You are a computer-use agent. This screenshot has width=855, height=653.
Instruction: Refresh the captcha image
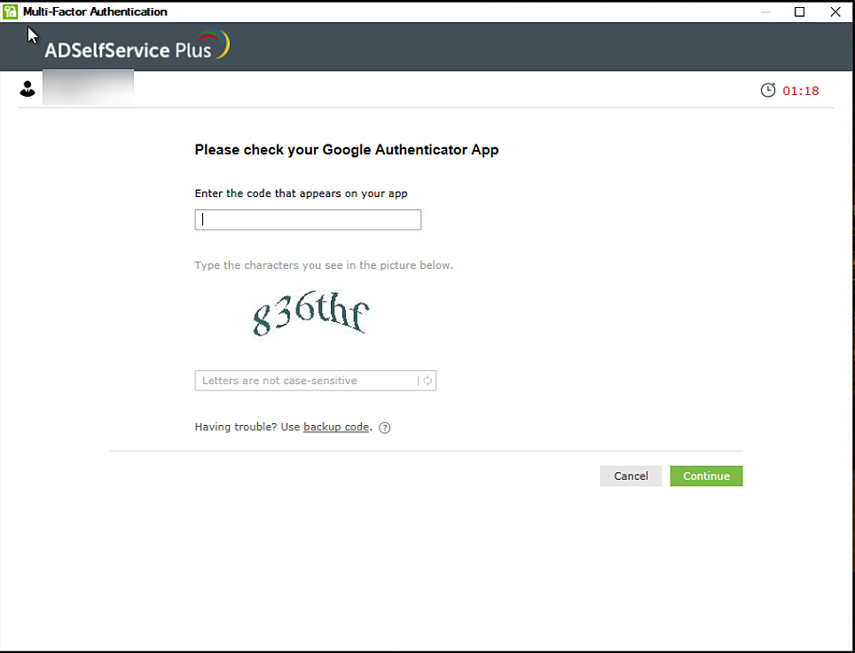pyautogui.click(x=428, y=381)
